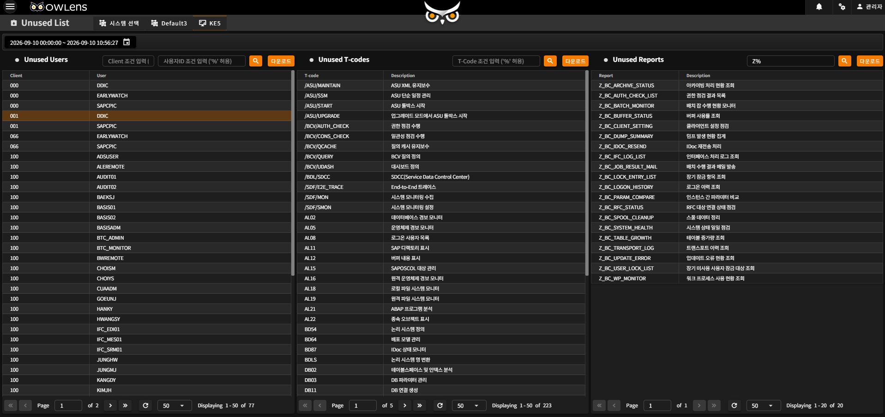Image resolution: width=885 pixels, height=417 pixels.
Task: Click the T-Code condition input field
Action: pos(496,61)
